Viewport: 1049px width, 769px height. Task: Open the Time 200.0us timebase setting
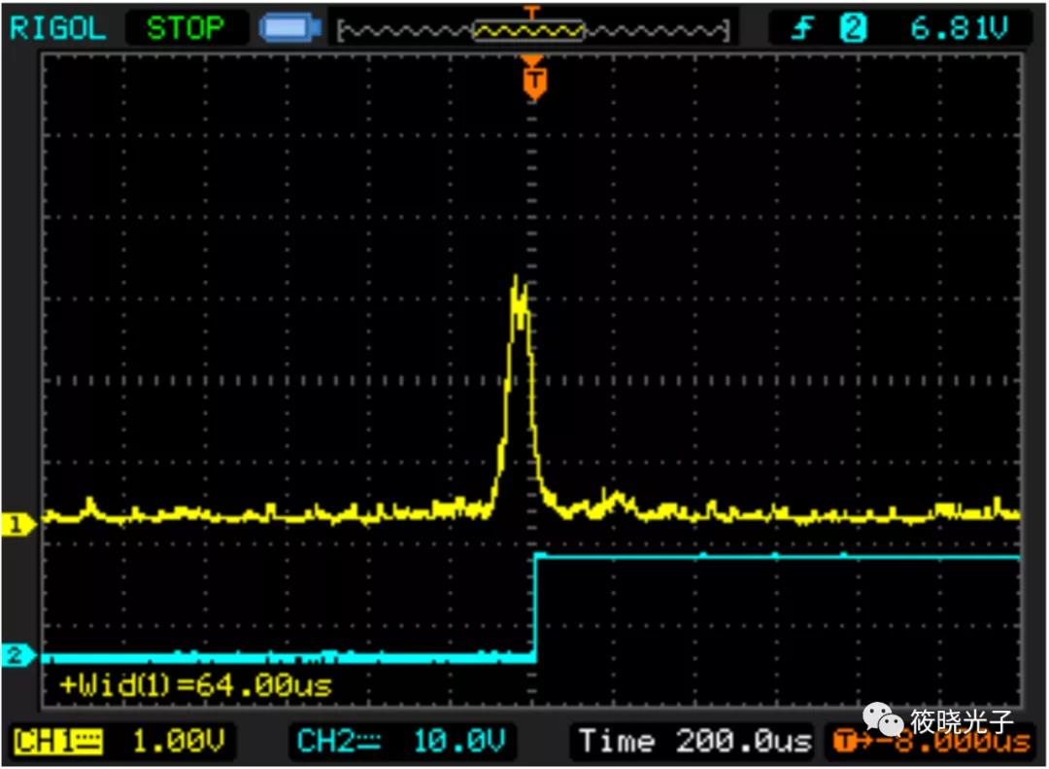click(x=694, y=743)
